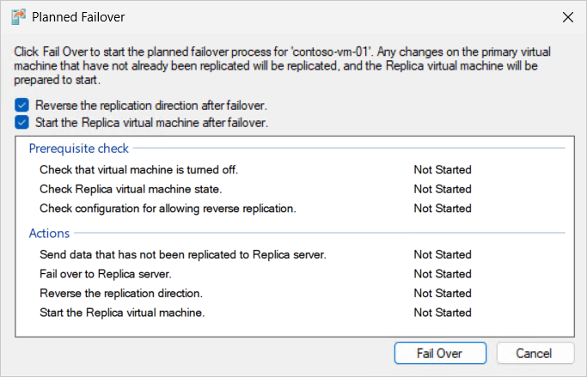Click the Actions section heading

pyautogui.click(x=49, y=234)
